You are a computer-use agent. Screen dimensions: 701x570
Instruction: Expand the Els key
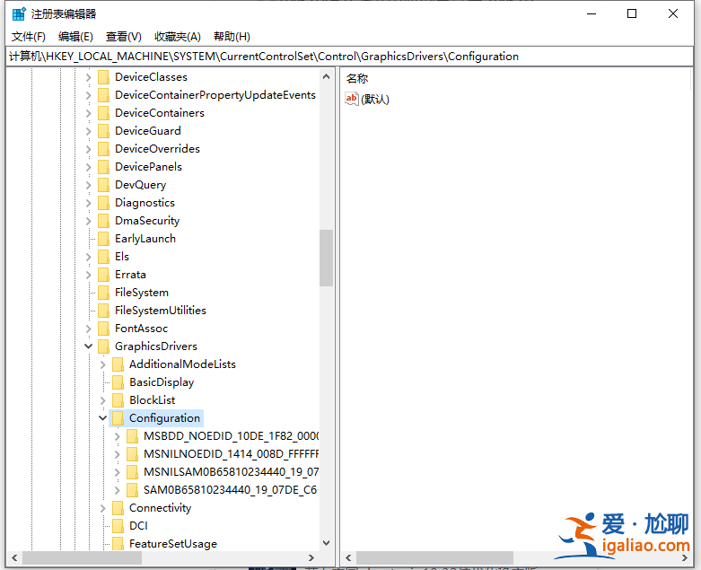coord(89,257)
